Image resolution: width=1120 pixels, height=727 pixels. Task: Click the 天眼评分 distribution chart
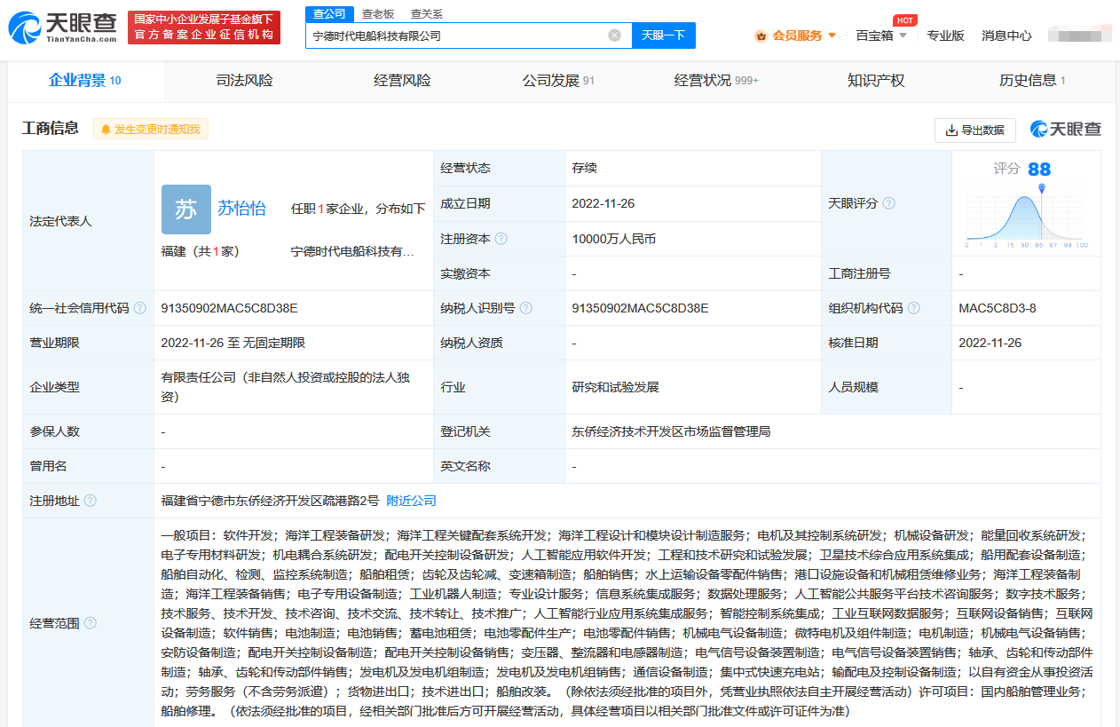[x=1027, y=215]
